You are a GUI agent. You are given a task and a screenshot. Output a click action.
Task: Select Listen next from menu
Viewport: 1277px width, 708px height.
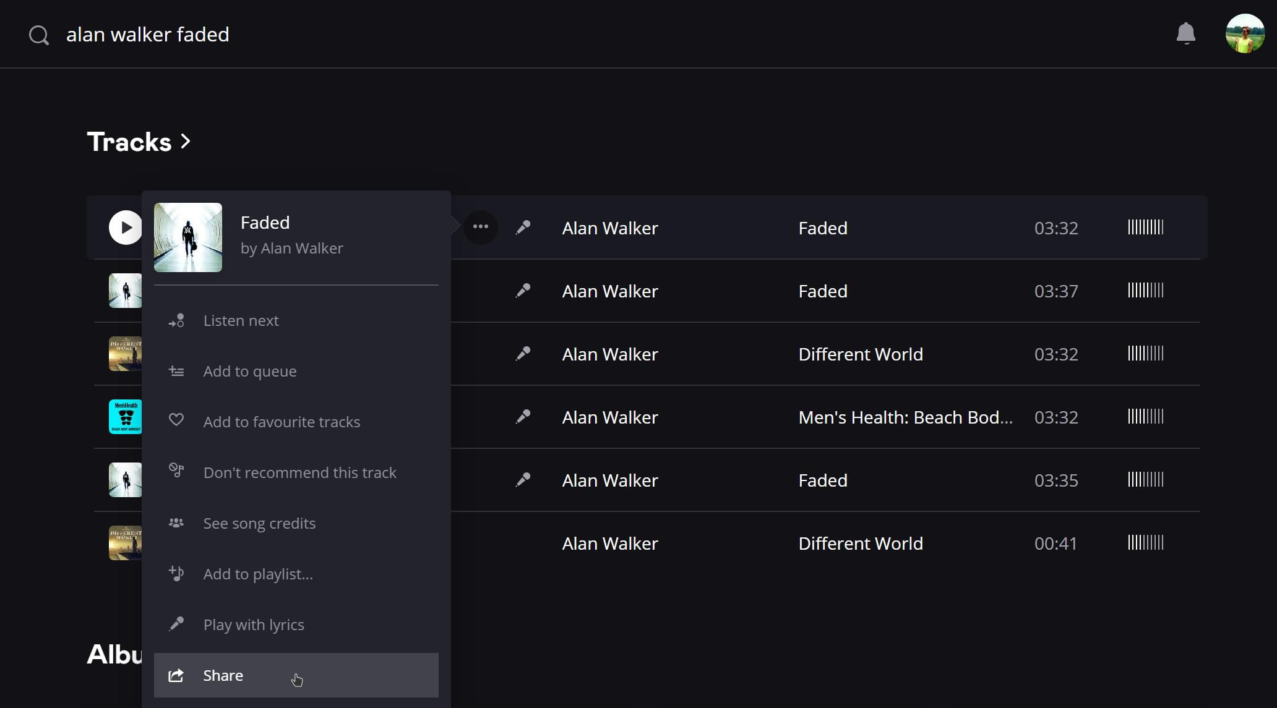tap(296, 320)
